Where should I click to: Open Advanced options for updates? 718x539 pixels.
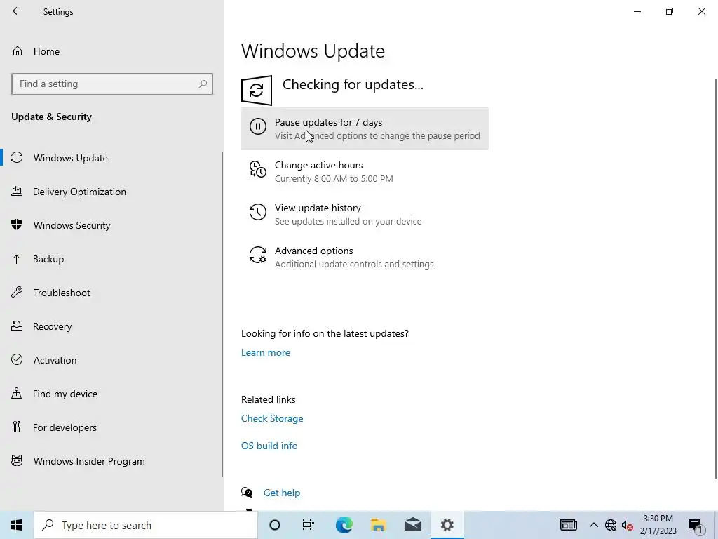[x=365, y=257]
